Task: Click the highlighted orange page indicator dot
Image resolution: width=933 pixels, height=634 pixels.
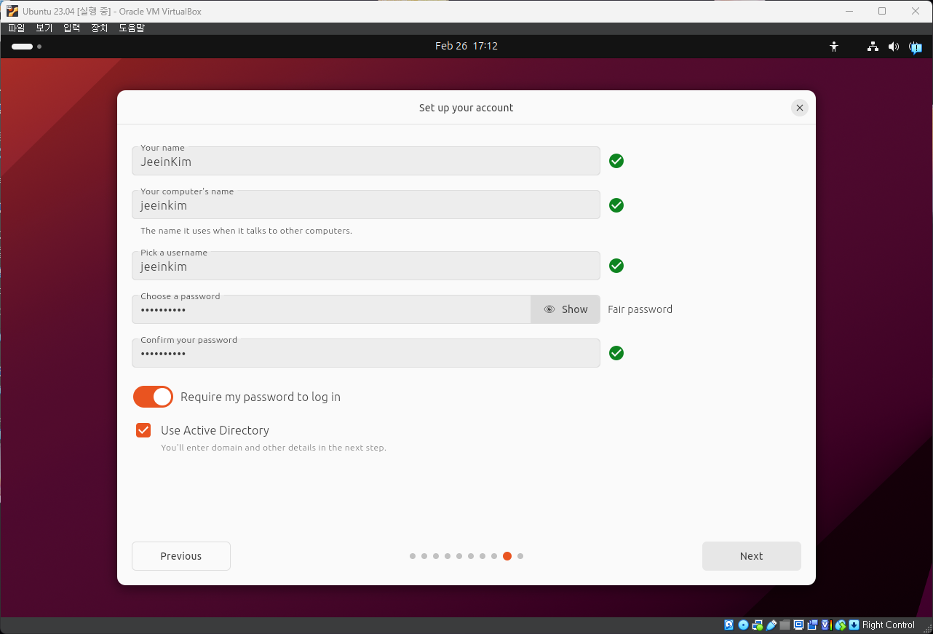Action: (x=507, y=556)
